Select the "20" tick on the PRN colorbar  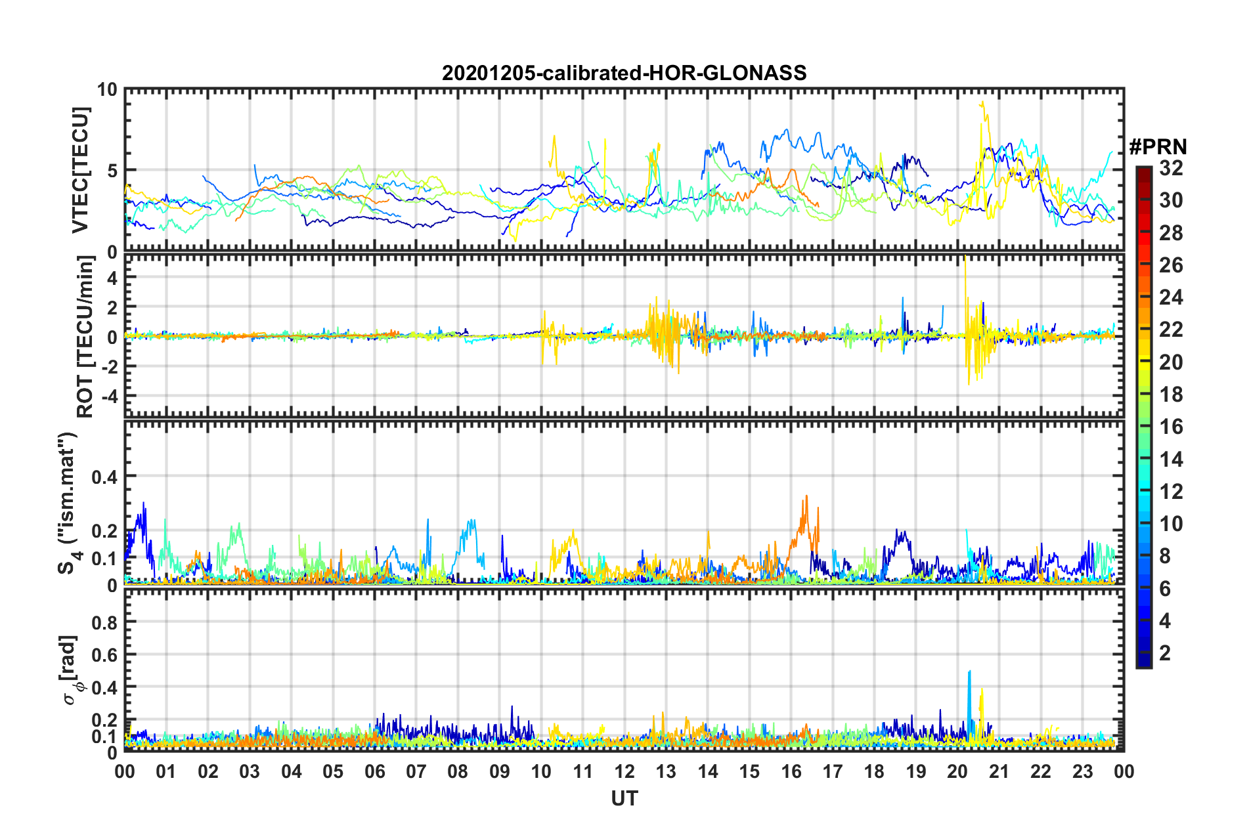point(1171,362)
